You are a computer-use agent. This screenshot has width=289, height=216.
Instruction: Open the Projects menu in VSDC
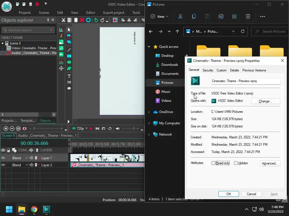(25, 12)
